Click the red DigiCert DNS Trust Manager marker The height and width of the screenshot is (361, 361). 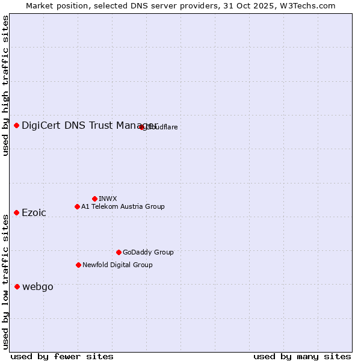[17, 125]
